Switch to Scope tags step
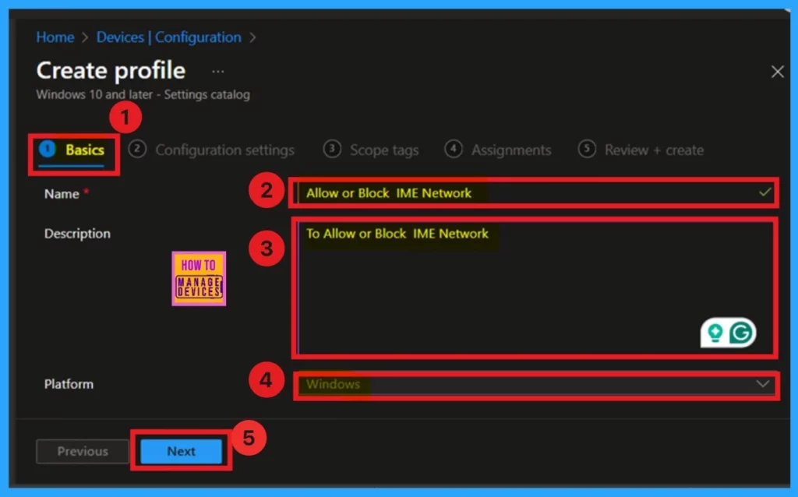 click(x=371, y=150)
